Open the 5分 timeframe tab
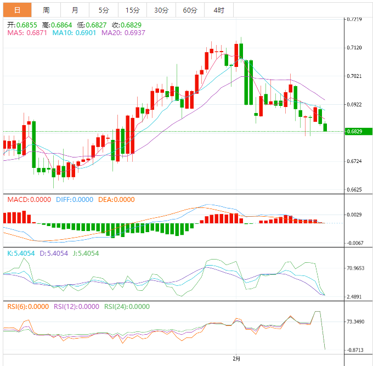 104,10
